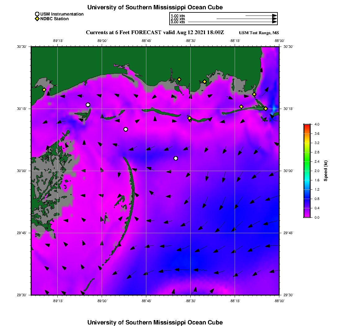Click the 3.00 kts scale arrow head

pos(275,22)
